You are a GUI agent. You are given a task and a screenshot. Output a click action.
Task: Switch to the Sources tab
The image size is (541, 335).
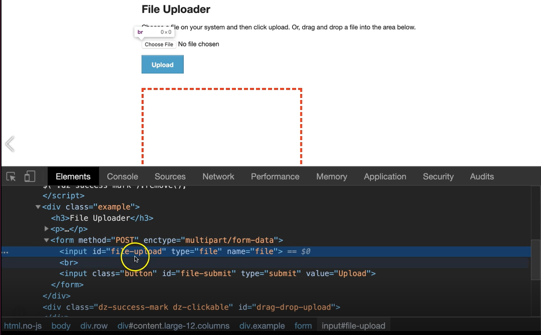[x=170, y=176]
